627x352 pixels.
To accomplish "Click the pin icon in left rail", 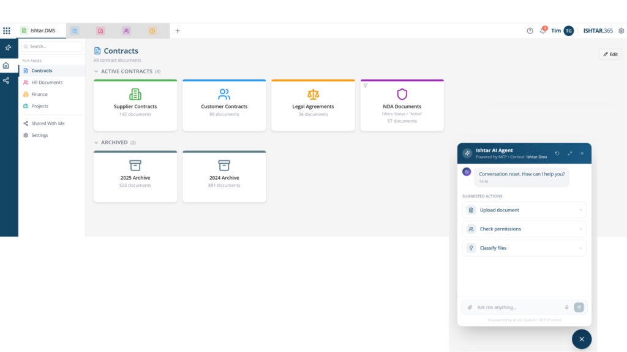I will point(8,48).
